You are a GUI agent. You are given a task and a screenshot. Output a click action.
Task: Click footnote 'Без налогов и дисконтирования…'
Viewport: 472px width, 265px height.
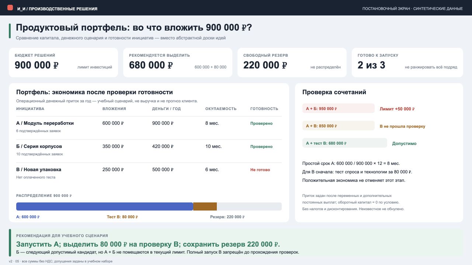pos(353,209)
